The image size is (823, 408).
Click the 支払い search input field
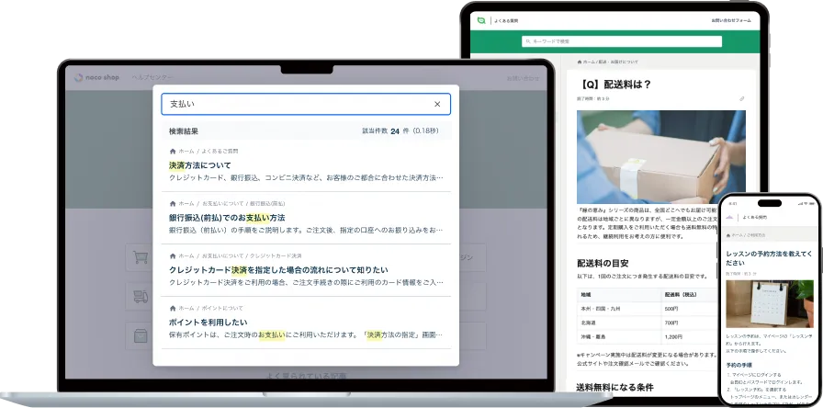(x=294, y=105)
